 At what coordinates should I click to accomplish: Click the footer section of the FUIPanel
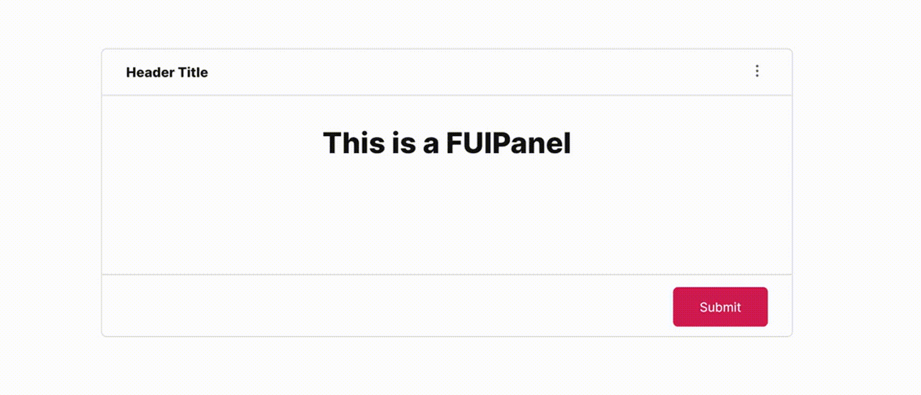[336, 306]
